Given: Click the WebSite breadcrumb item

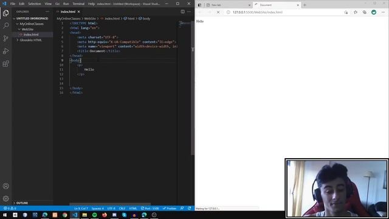Looking at the screenshot, I should [90, 18].
